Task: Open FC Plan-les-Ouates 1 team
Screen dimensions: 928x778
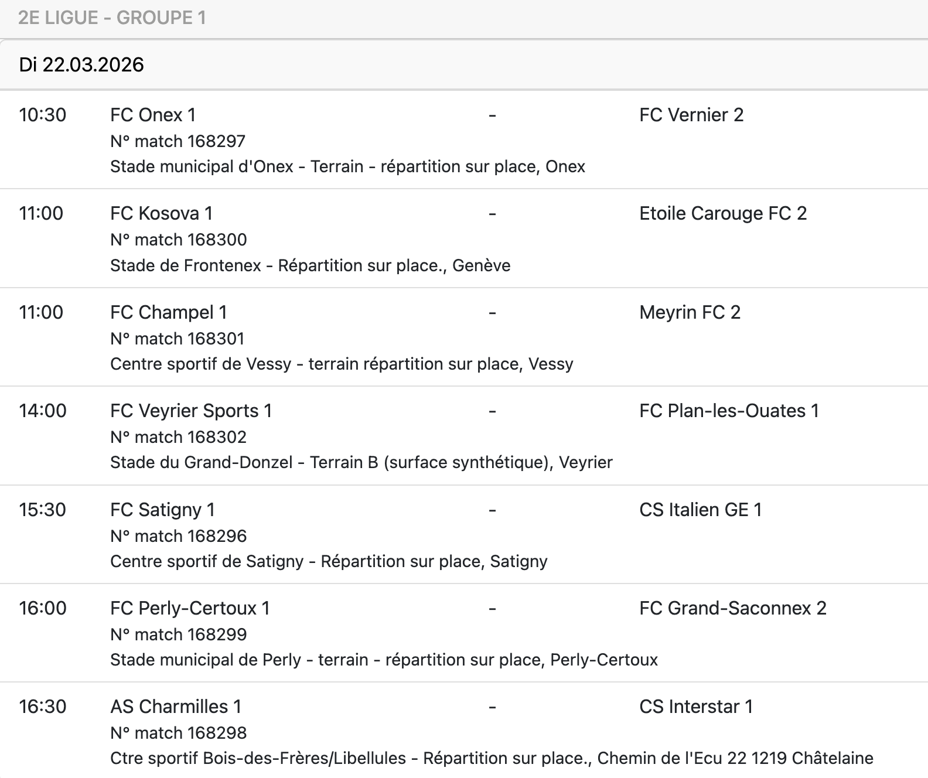Action: 729,411
